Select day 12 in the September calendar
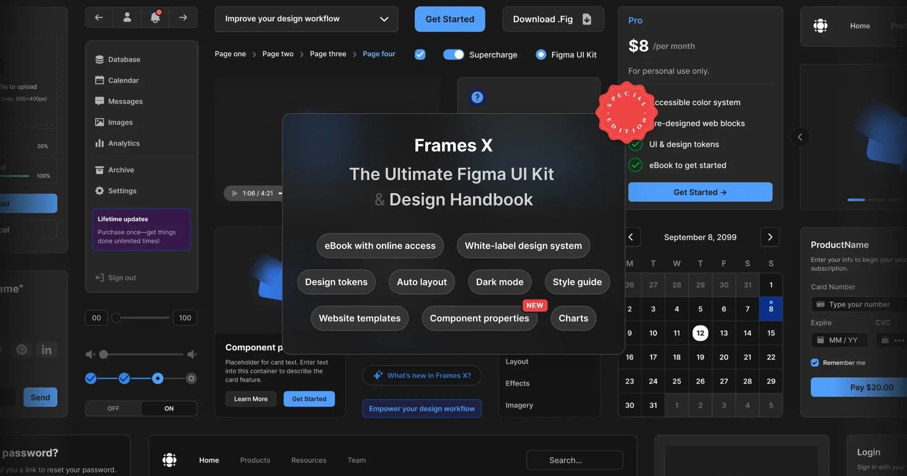The height and width of the screenshot is (476, 907). pos(700,333)
